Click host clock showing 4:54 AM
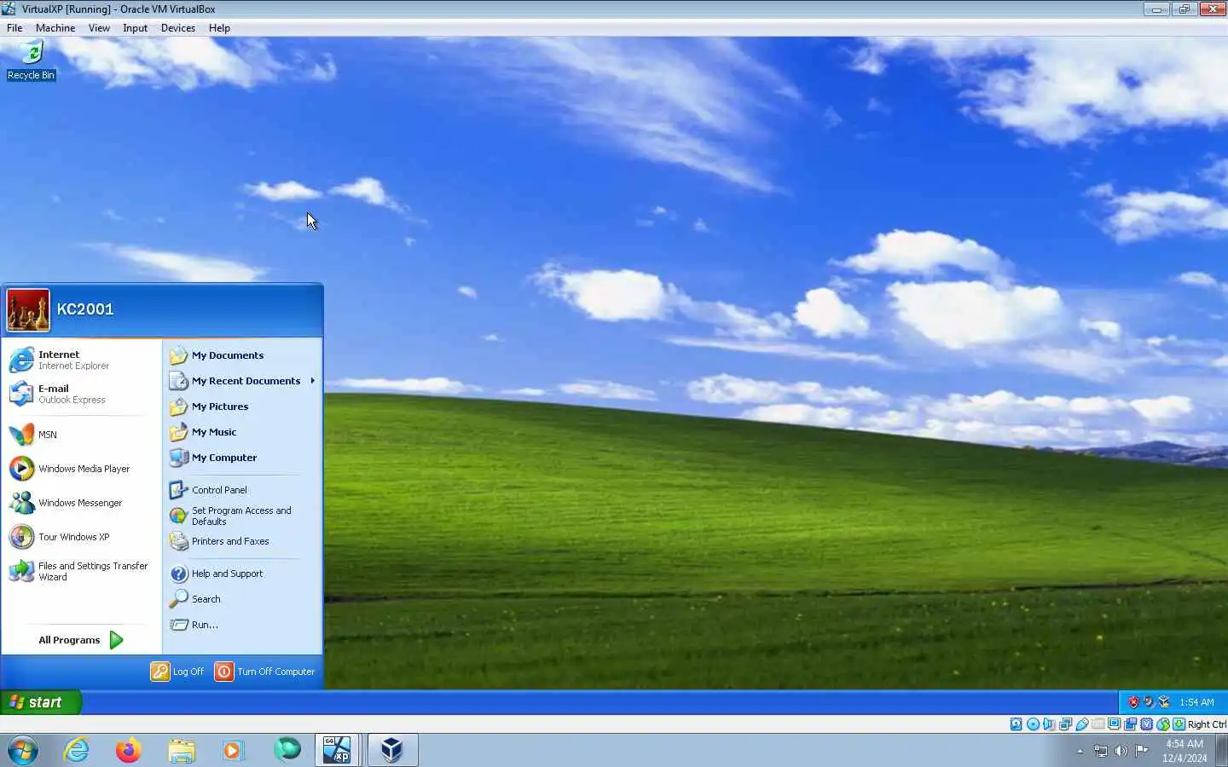 [1185, 751]
